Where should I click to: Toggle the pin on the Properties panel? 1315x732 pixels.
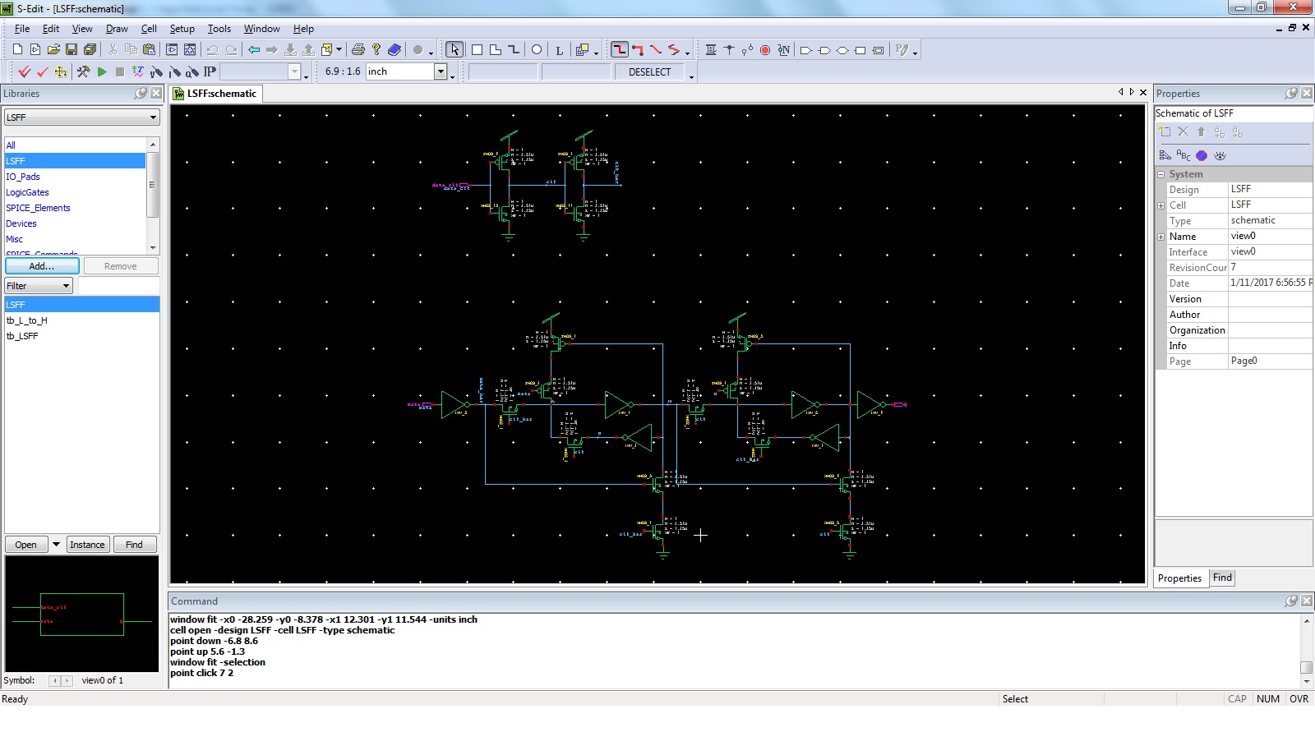pyautogui.click(x=1291, y=94)
